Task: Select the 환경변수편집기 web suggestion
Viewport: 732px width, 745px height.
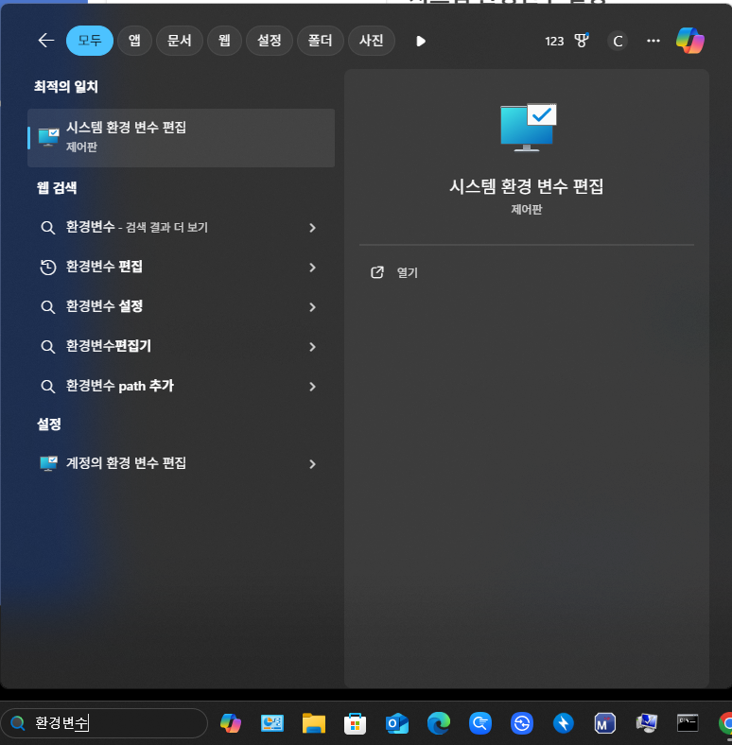Action: pos(181,346)
